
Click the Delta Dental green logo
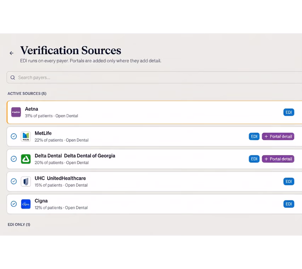pyautogui.click(x=26, y=159)
